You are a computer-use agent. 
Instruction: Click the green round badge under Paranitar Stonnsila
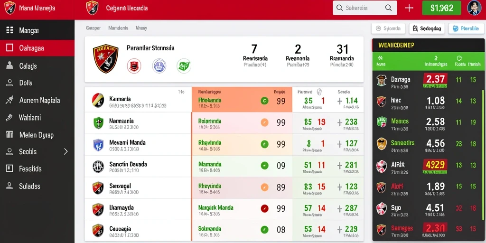tap(184, 65)
